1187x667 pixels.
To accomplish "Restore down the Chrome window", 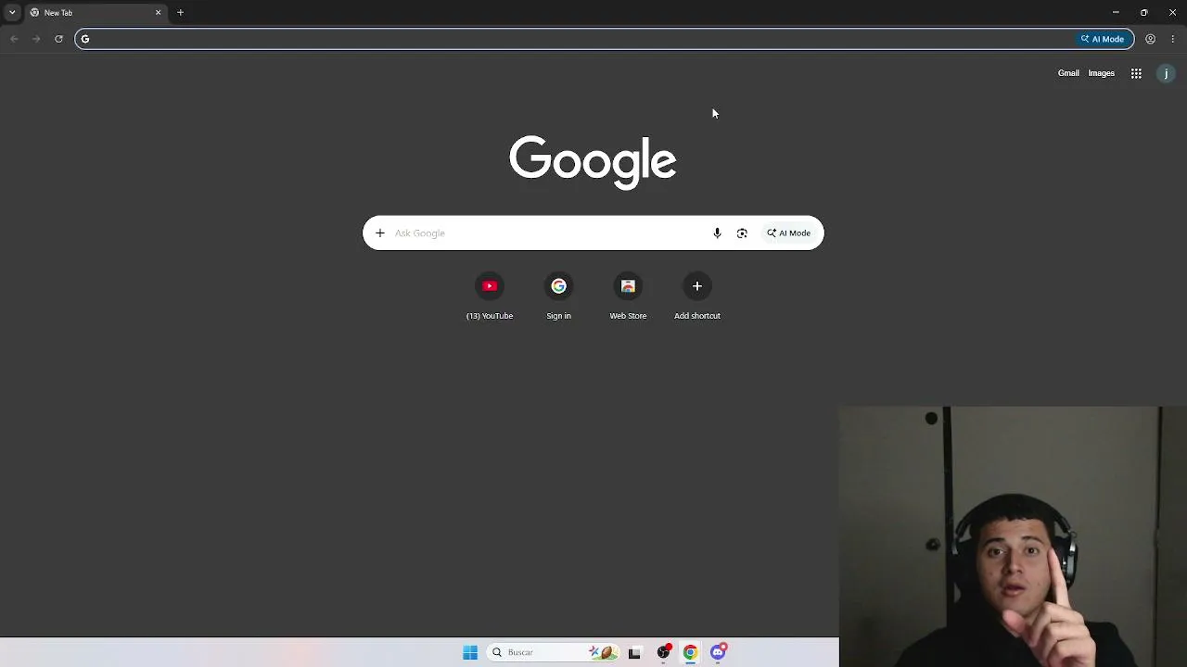I will tap(1143, 12).
